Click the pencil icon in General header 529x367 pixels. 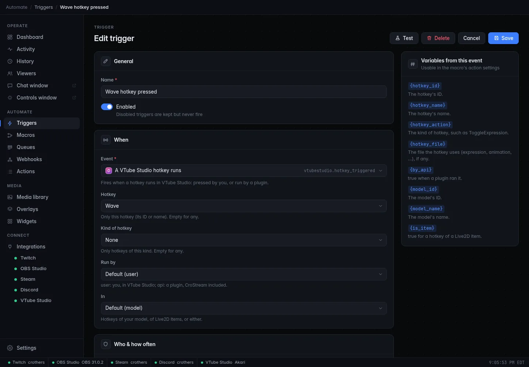click(106, 61)
